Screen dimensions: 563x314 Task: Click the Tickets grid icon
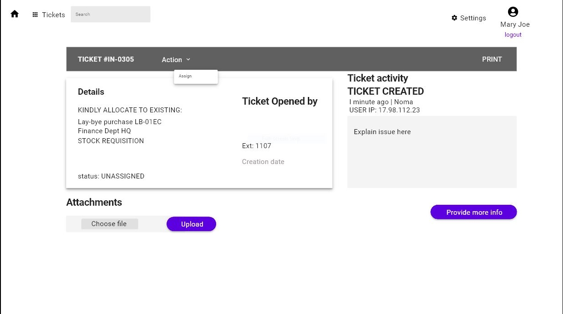click(x=35, y=14)
